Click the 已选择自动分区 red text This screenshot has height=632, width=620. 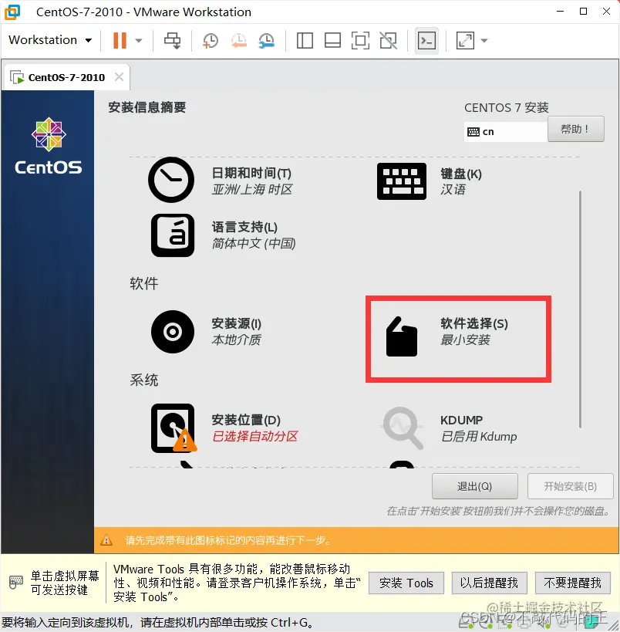coord(255,436)
